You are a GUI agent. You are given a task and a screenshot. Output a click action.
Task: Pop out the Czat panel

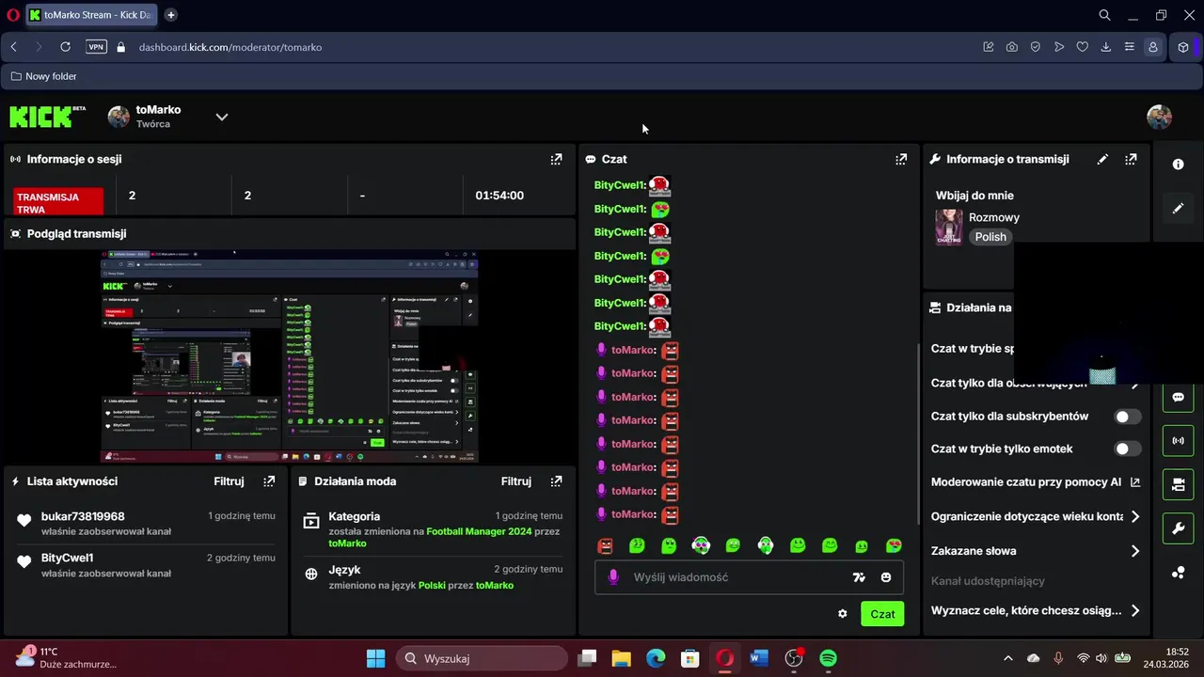pos(901,159)
